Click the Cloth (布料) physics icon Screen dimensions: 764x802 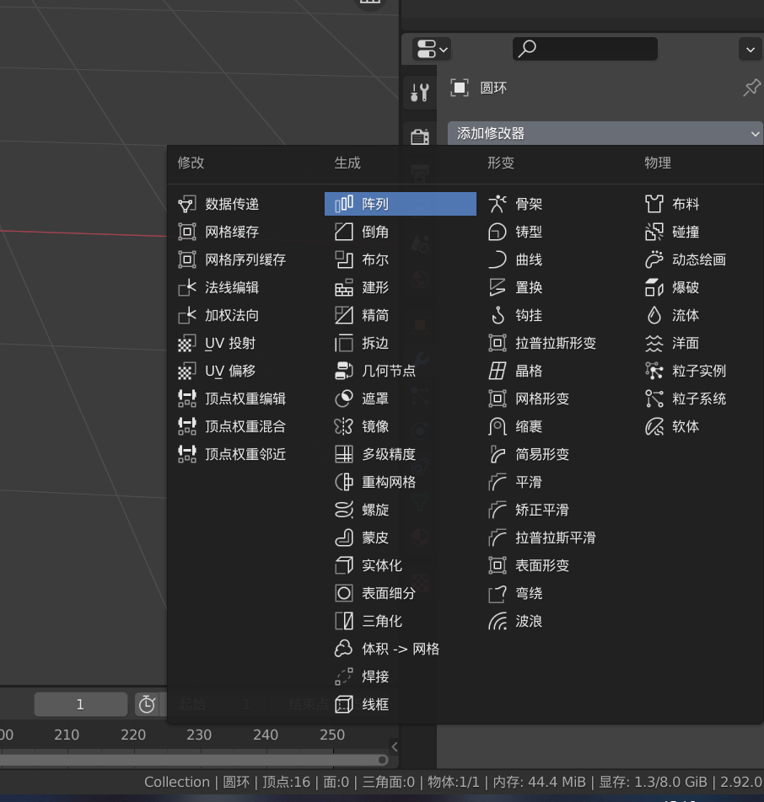(x=654, y=204)
